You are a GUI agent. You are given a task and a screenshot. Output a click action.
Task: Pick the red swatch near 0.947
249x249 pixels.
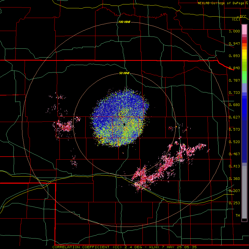[x=244, y=41]
